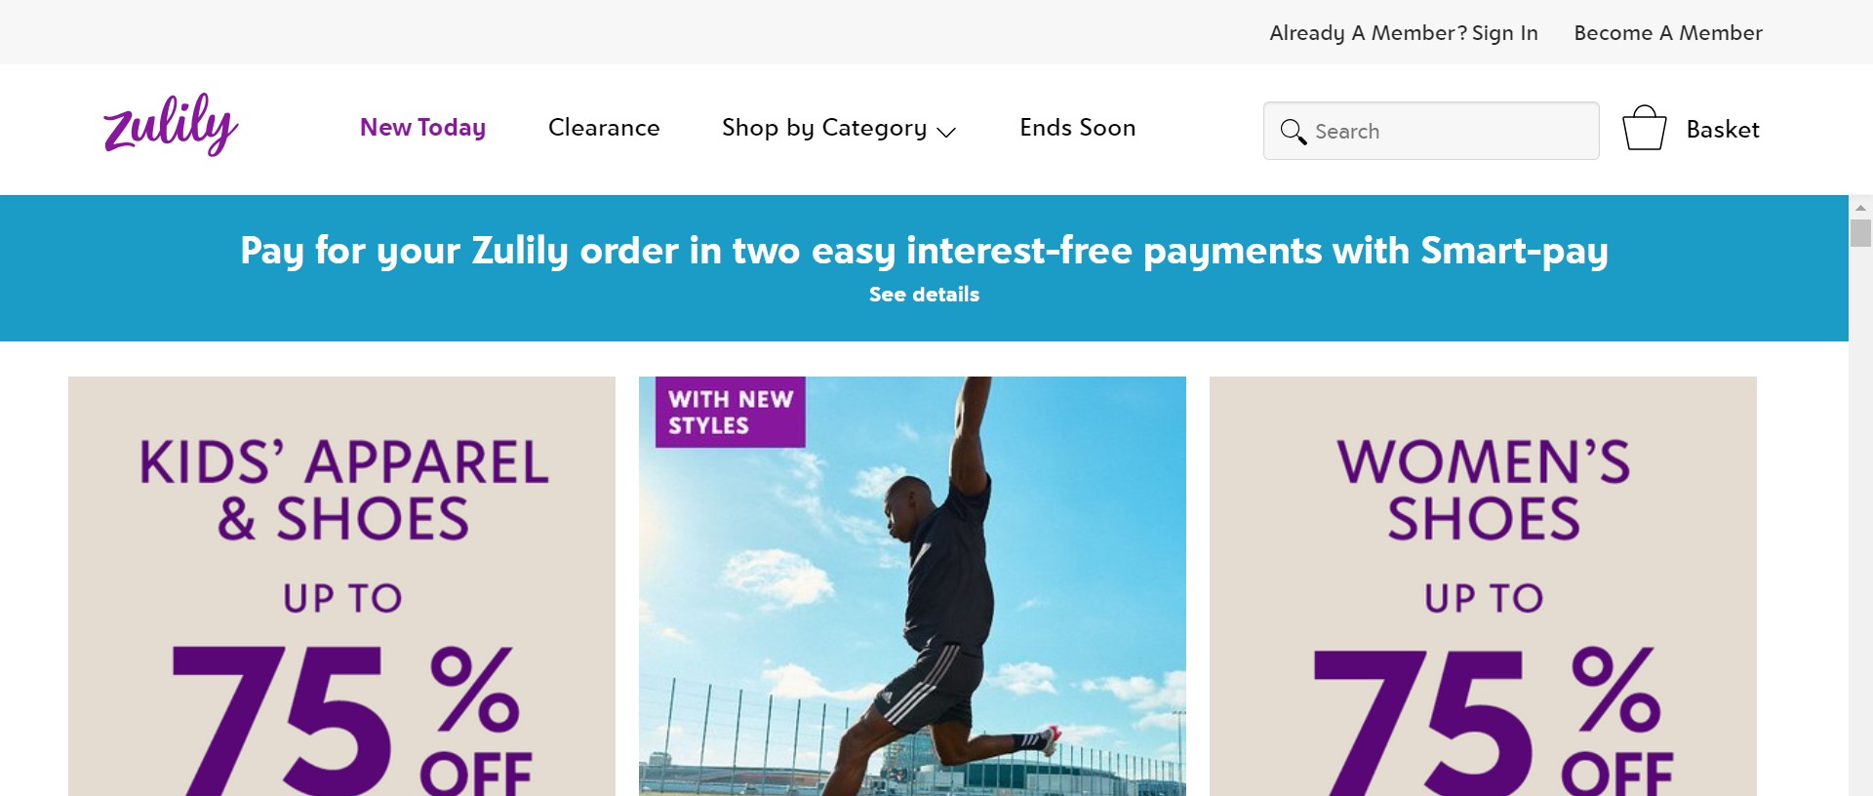This screenshot has height=796, width=1873.
Task: Click Already A Member? Sign In
Action: [x=1403, y=33]
